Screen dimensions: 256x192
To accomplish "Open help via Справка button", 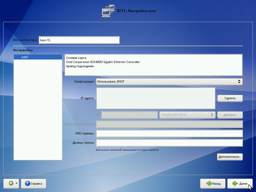I will tap(34, 183).
